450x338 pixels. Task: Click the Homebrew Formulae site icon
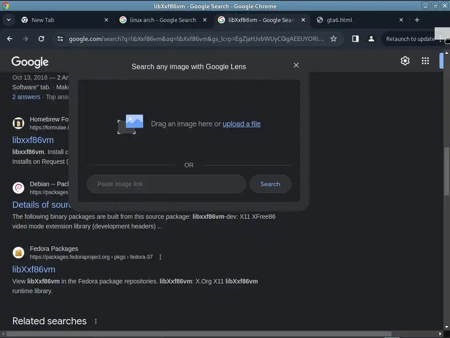(x=18, y=123)
